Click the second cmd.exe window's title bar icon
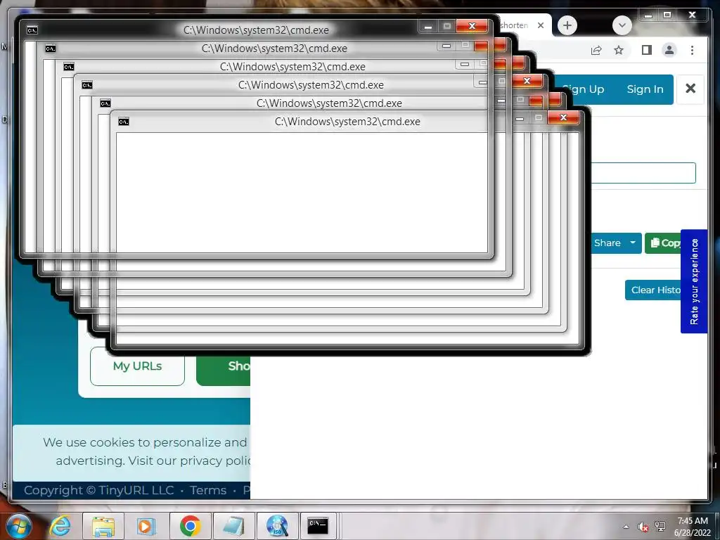The height and width of the screenshot is (540, 720). click(x=51, y=49)
